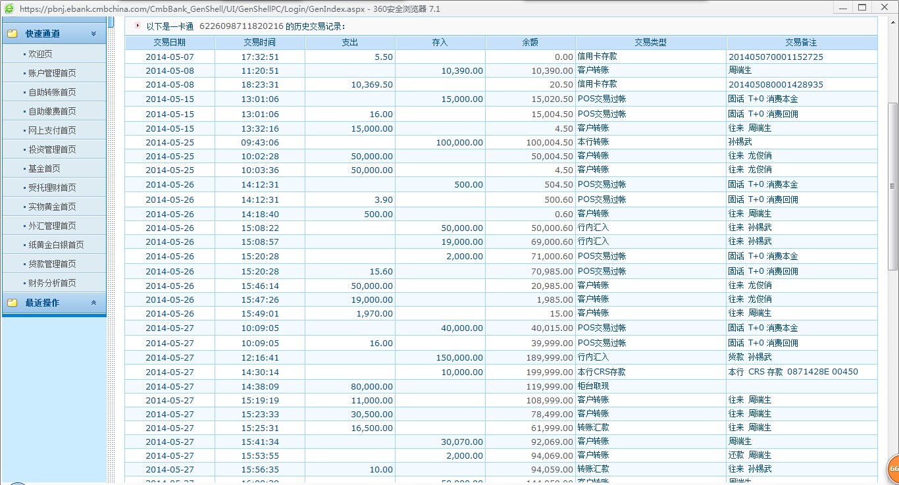Viewport: 899px width, 485px height.
Task: Click the 余额 column header
Action: pyautogui.click(x=530, y=42)
